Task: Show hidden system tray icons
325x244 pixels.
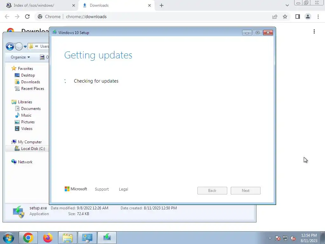Action: (x=270, y=238)
